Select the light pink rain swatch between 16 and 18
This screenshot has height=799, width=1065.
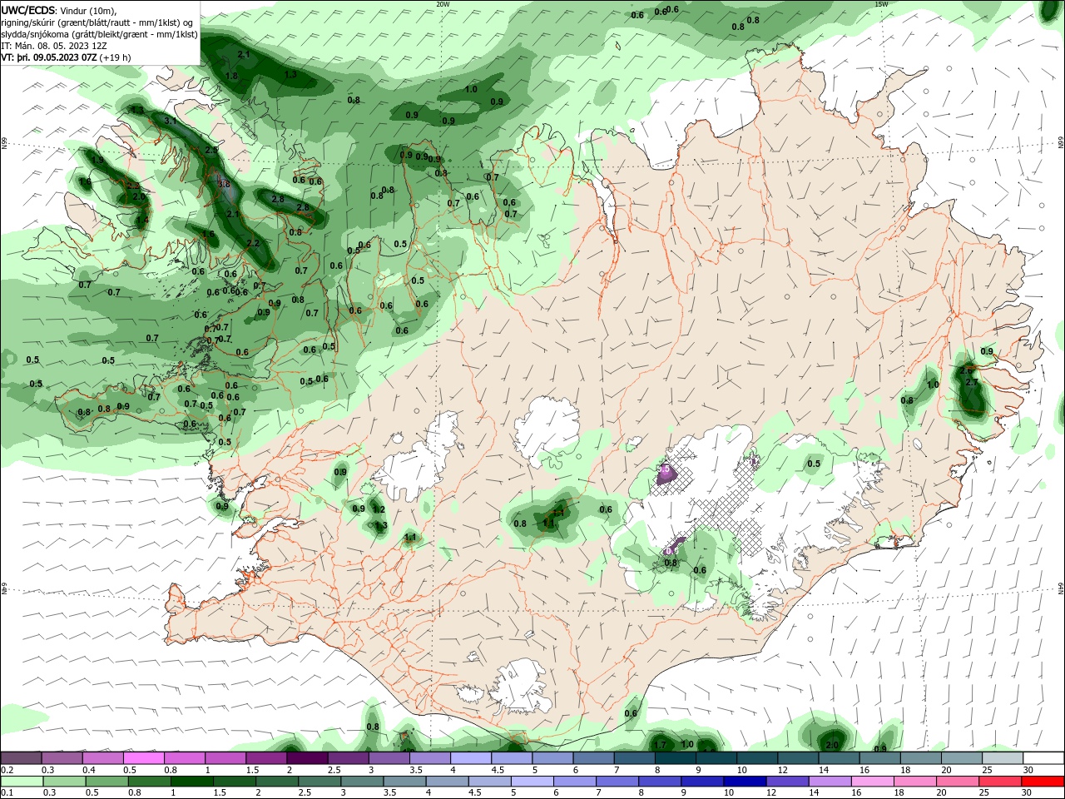pyautogui.click(x=871, y=782)
